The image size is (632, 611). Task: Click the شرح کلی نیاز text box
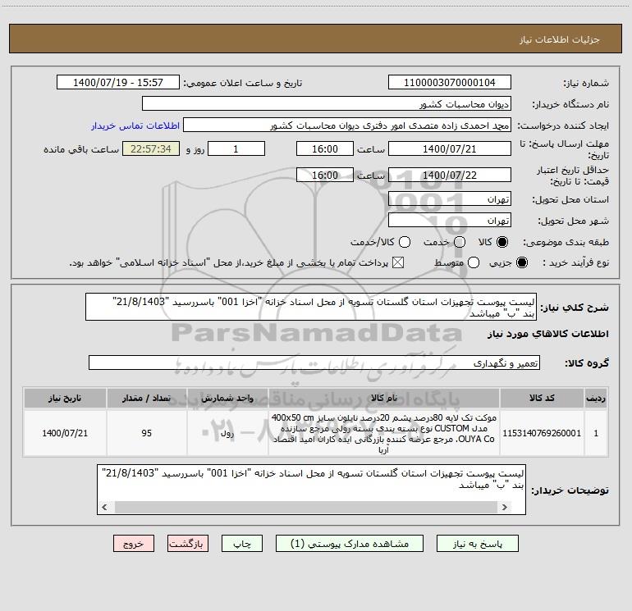pyautogui.click(x=311, y=307)
